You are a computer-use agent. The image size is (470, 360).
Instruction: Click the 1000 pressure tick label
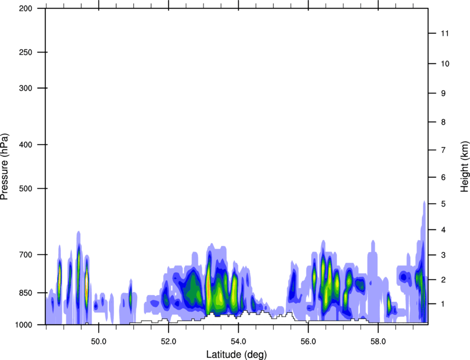[x=23, y=325]
